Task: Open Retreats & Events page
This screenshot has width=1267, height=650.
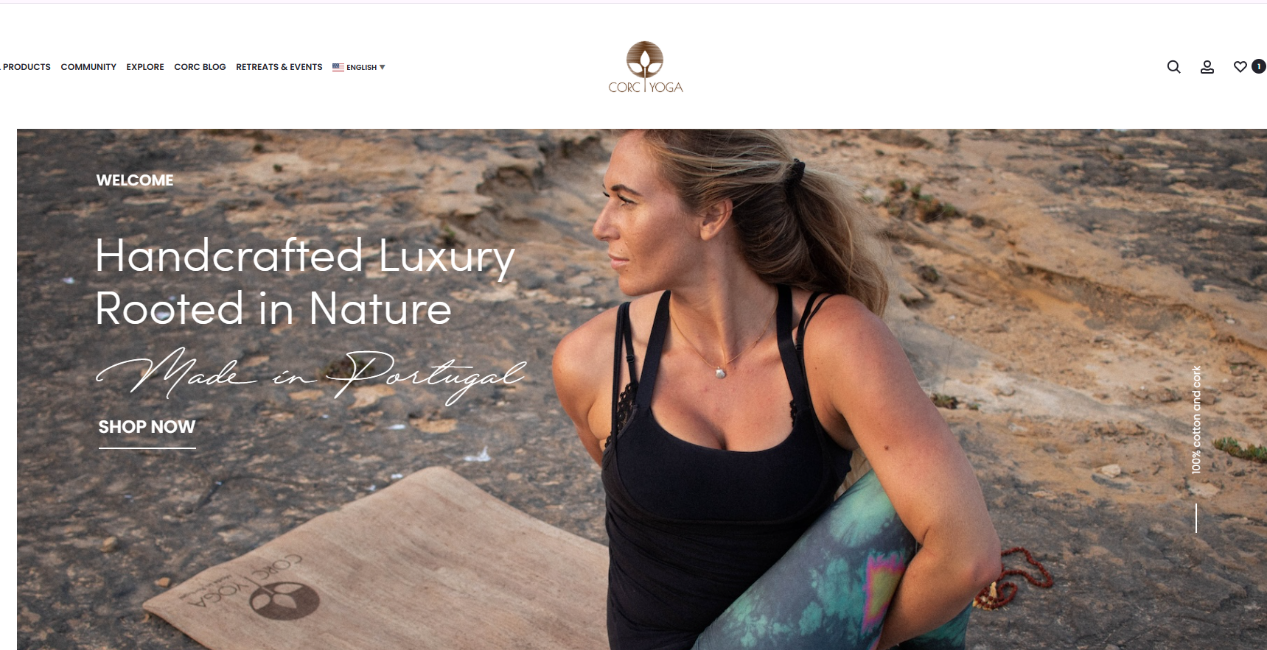Action: [279, 67]
